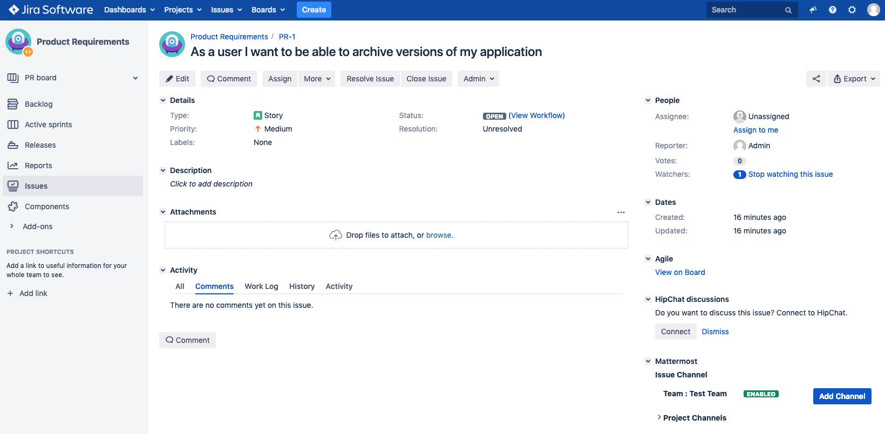Click the Assign to me link
Viewport: 885px width, 434px height.
click(x=755, y=130)
